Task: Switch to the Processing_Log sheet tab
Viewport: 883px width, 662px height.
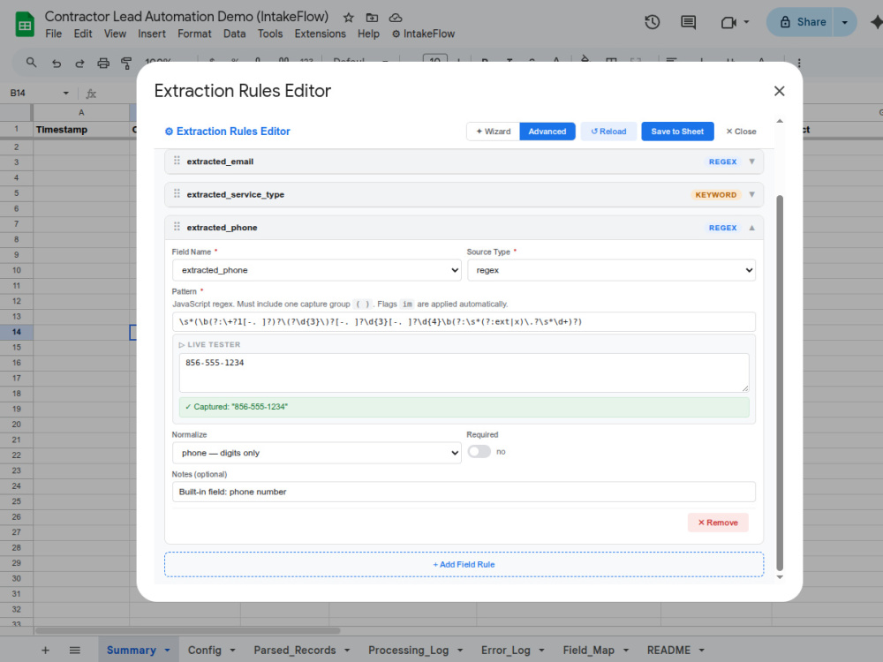Action: coord(408,651)
